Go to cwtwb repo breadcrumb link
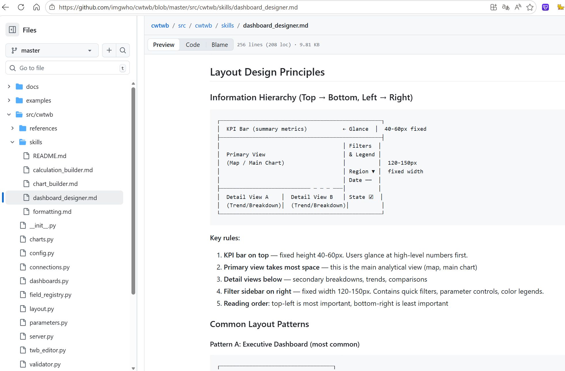Viewport: 565px width, 371px height. 160,26
